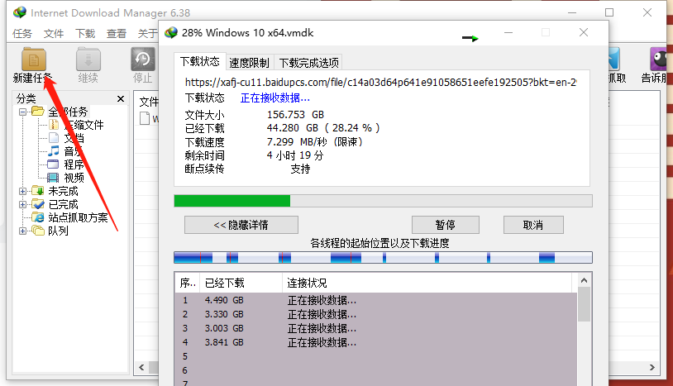The height and width of the screenshot is (386, 673).
Task: Select the 全部任务 root folder
Action: (68, 112)
